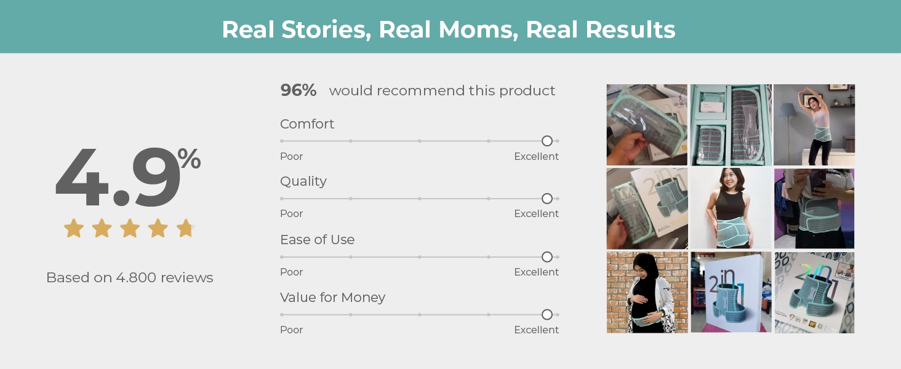Open the belt beside 2in1 box photo

pyautogui.click(x=647, y=208)
